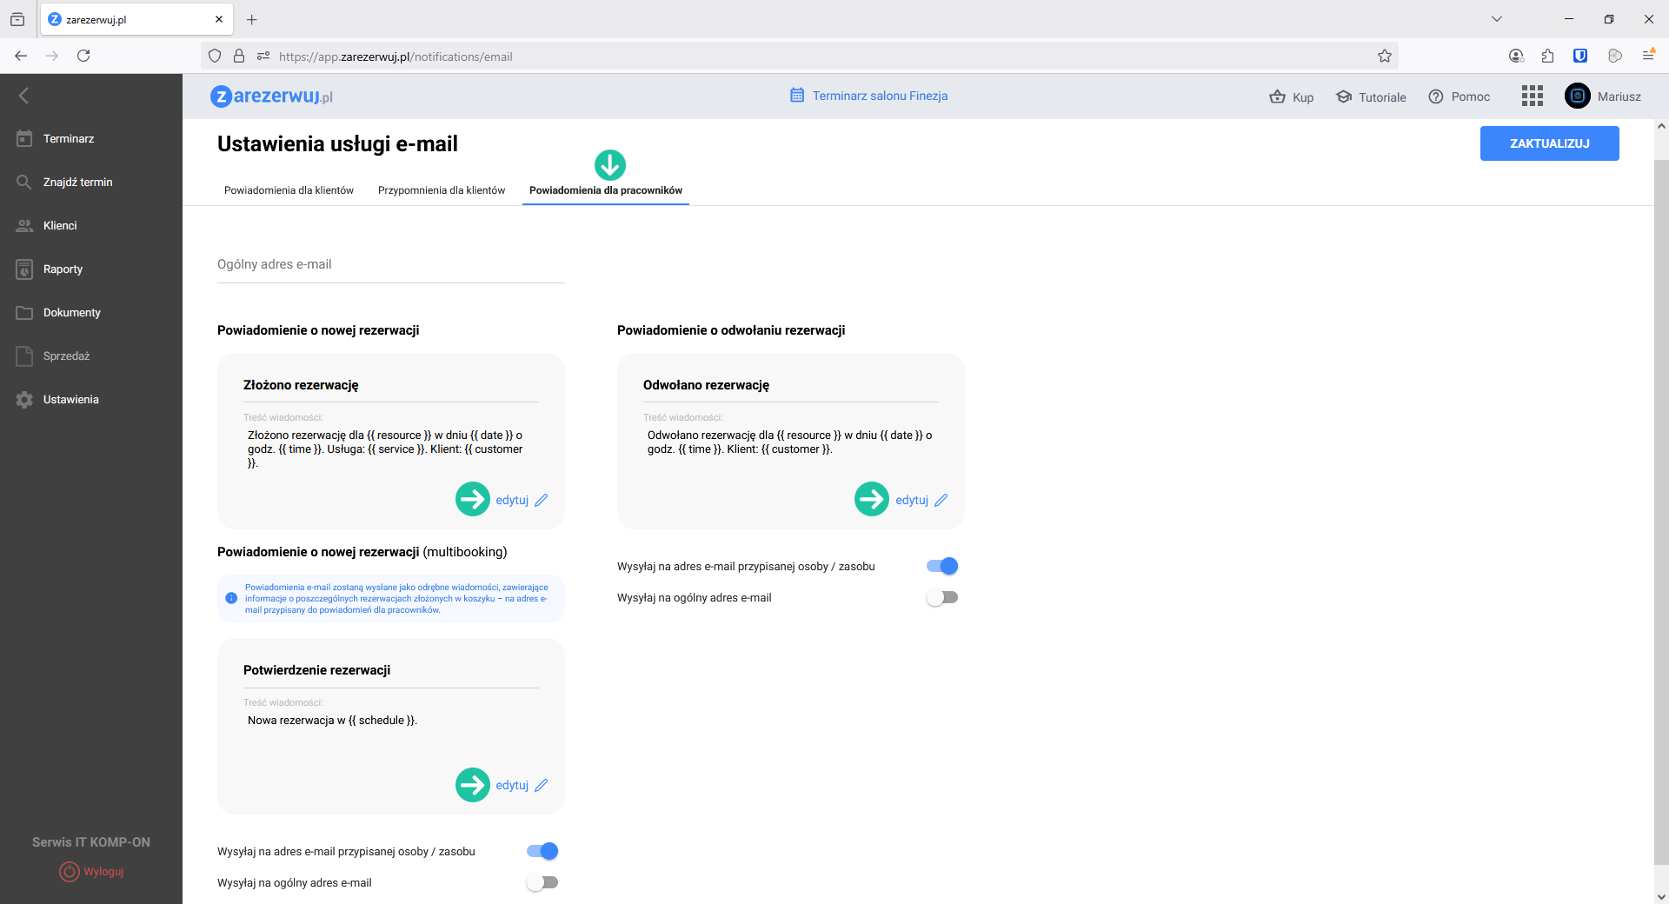1669x904 pixels.
Task: Focus the Ogólny adres e-mail field
Action: pos(391,265)
